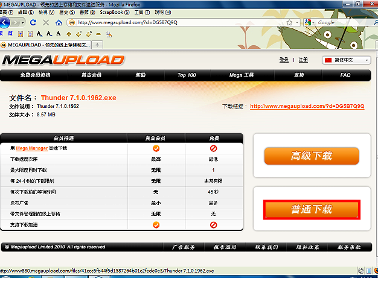Click the yellow minus toolbar icon
Viewport: 378px width, 281px height.
click(x=98, y=34)
